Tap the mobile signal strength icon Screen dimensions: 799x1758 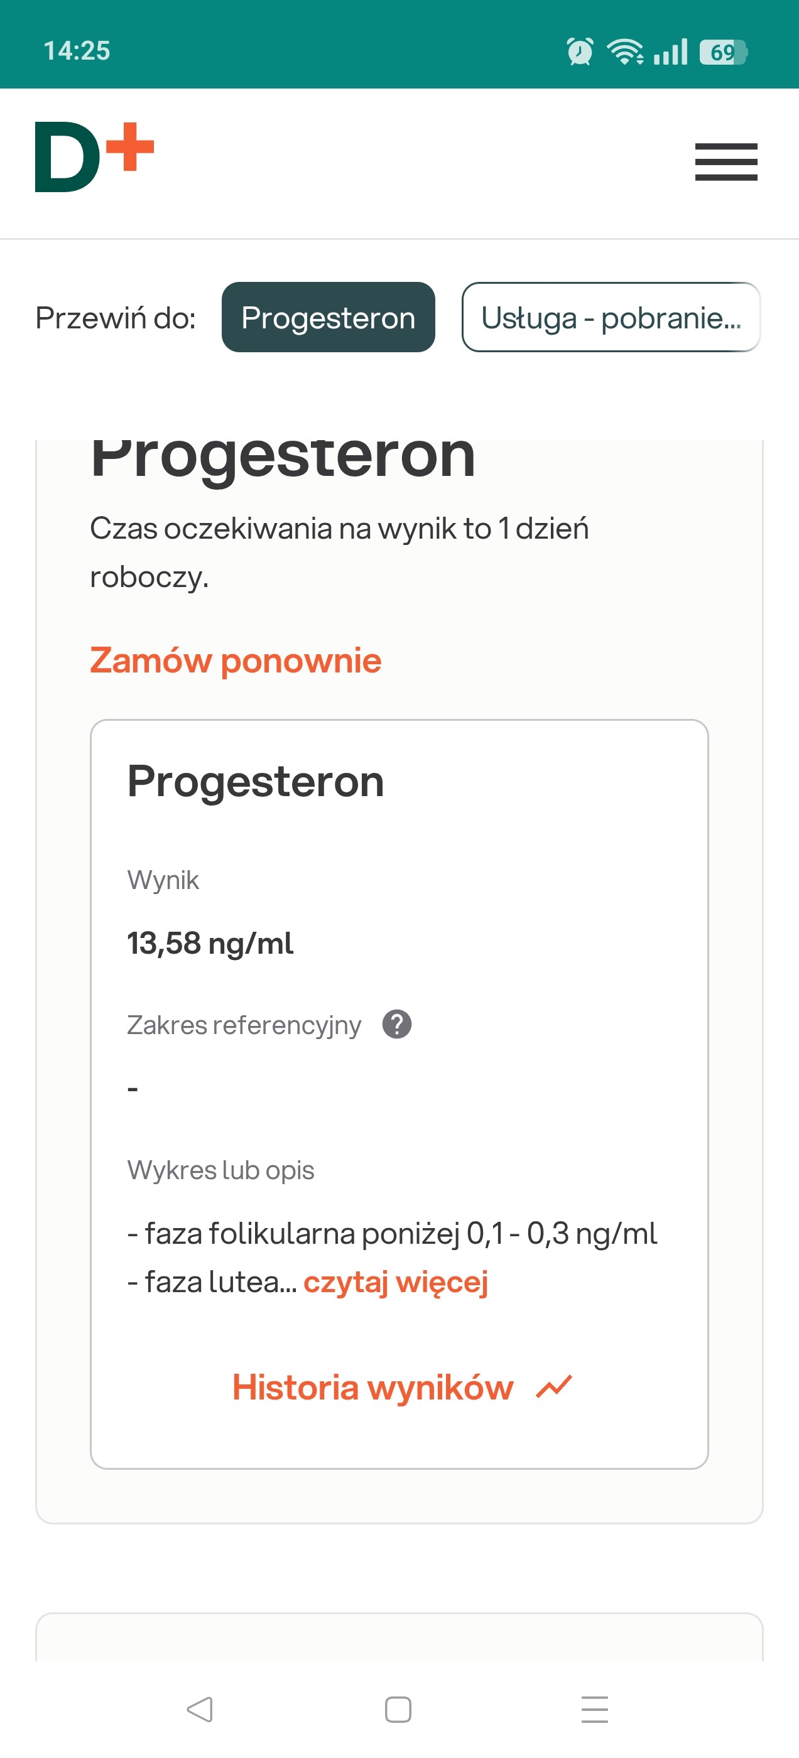670,52
